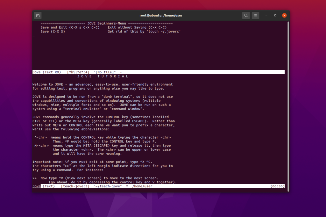
Task: Click 'Jove (Text RO)' in the hilfe mode line
Action: 46,72
